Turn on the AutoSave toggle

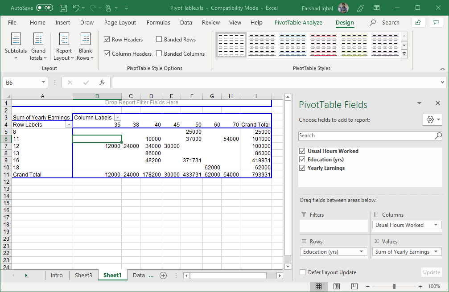coord(44,8)
